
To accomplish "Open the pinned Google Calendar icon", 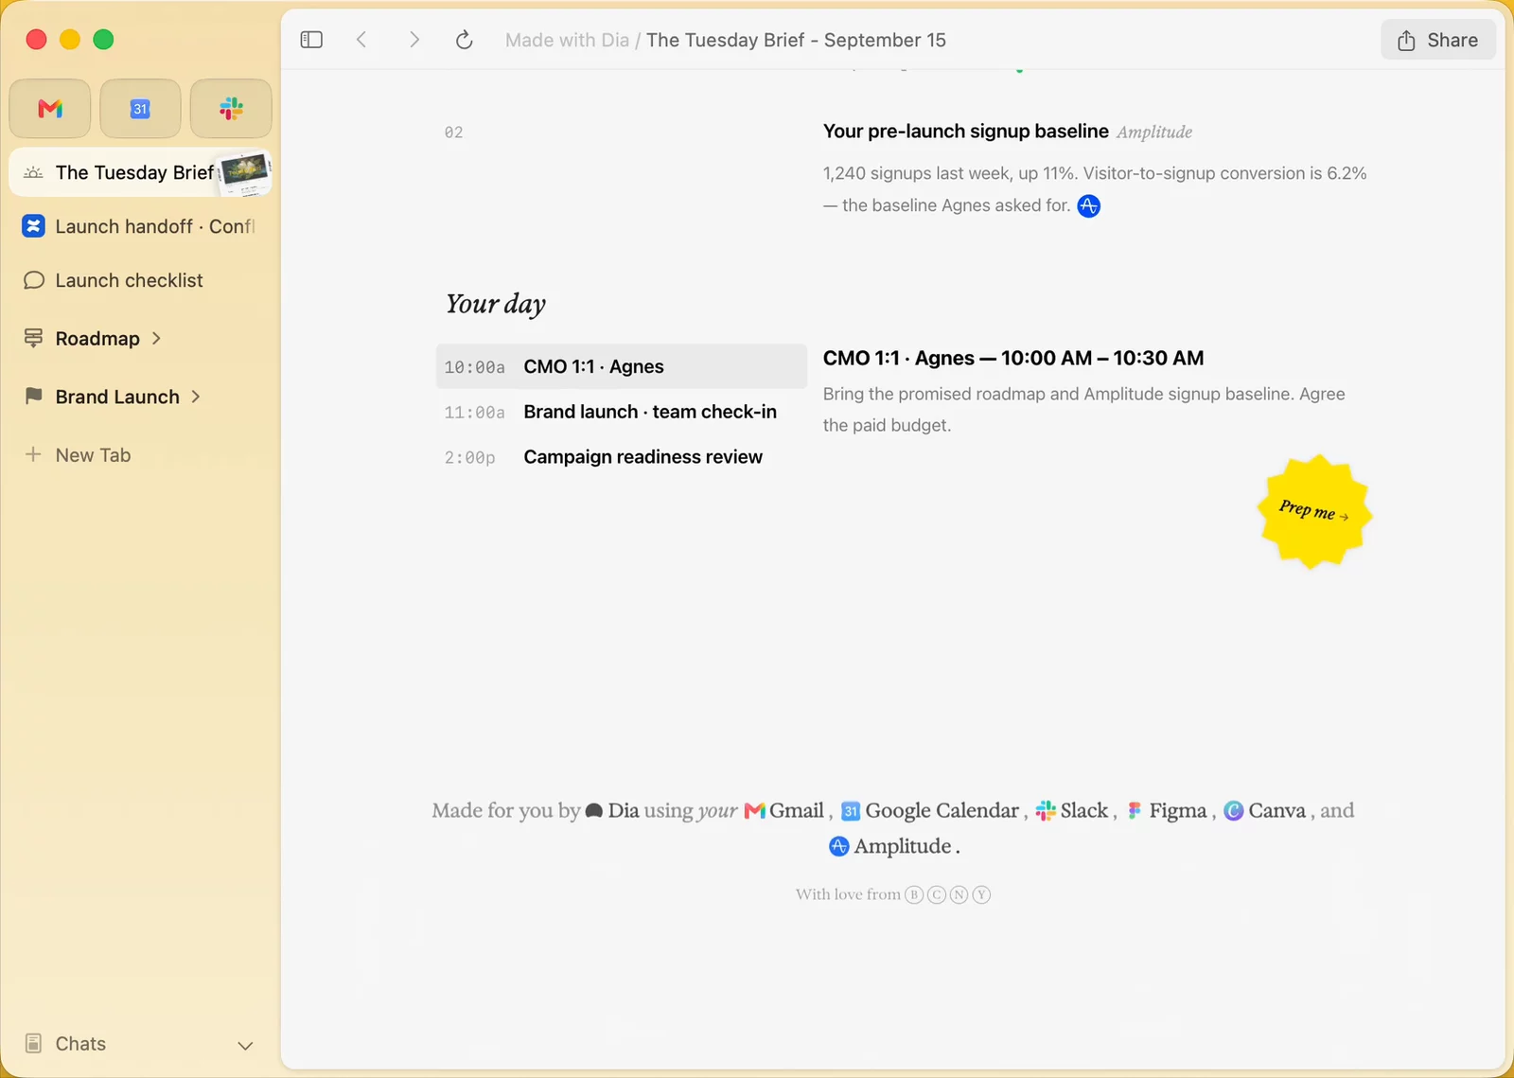I will pos(140,109).
